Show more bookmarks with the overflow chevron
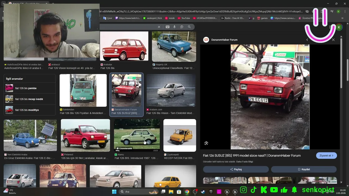349x196 pixels. click(342, 18)
